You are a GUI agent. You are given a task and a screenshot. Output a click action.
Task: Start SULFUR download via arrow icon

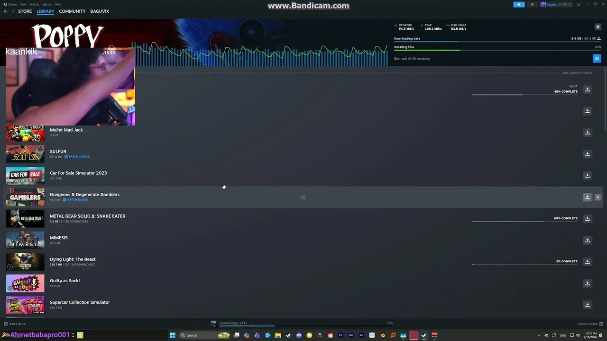pos(587,154)
